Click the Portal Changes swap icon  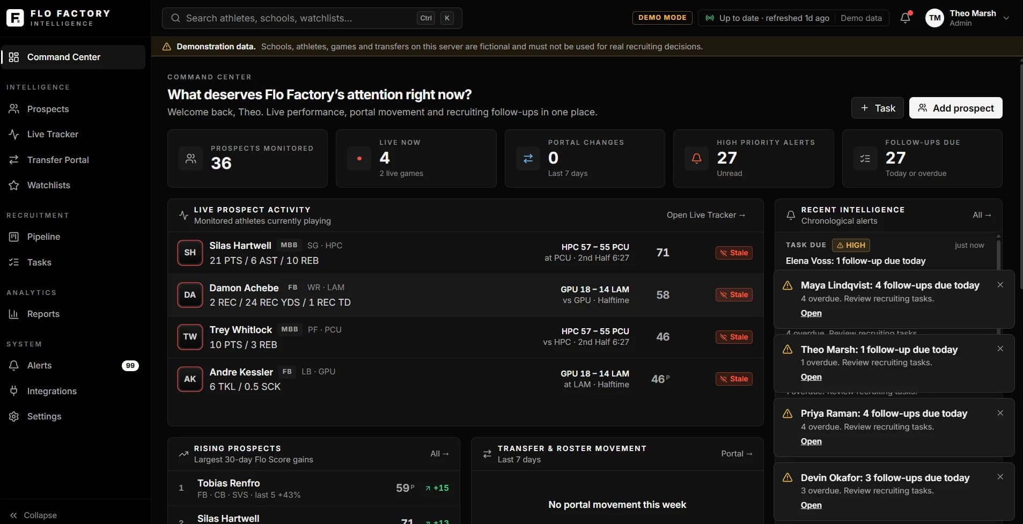coord(528,158)
